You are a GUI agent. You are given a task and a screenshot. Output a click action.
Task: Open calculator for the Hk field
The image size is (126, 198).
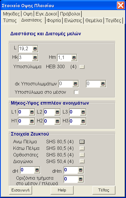click(35, 58)
